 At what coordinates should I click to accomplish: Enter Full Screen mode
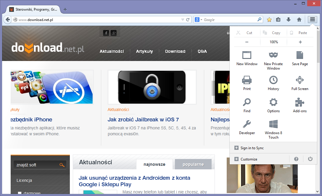click(300, 83)
